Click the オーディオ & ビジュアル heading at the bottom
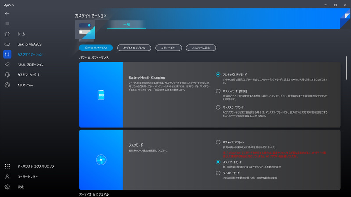Image resolution: width=351 pixels, height=197 pixels. coord(94,194)
